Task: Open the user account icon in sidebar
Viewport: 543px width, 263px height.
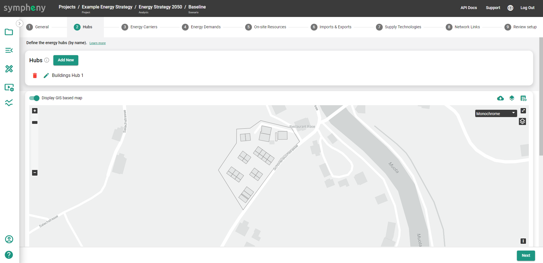Action: (x=9, y=239)
